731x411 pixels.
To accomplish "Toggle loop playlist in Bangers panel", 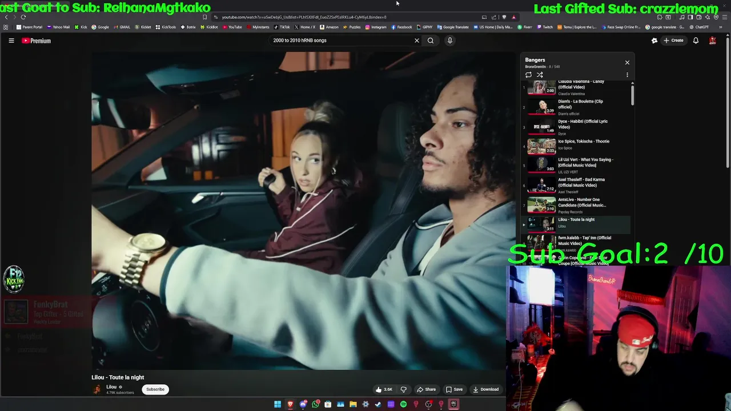I will [528, 75].
